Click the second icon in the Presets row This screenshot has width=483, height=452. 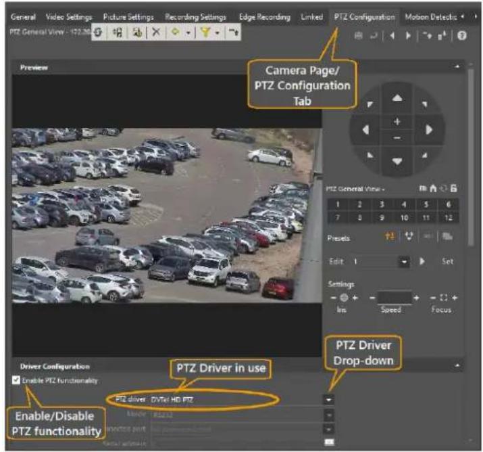[409, 236]
